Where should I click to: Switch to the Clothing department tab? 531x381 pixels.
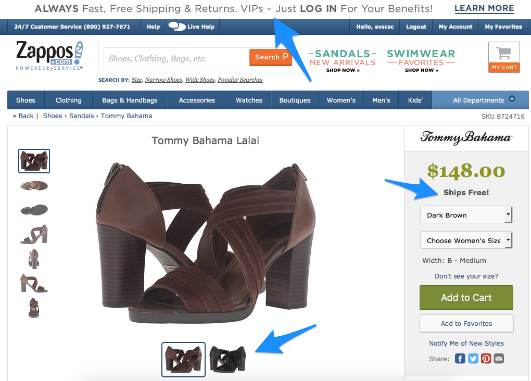(68, 99)
